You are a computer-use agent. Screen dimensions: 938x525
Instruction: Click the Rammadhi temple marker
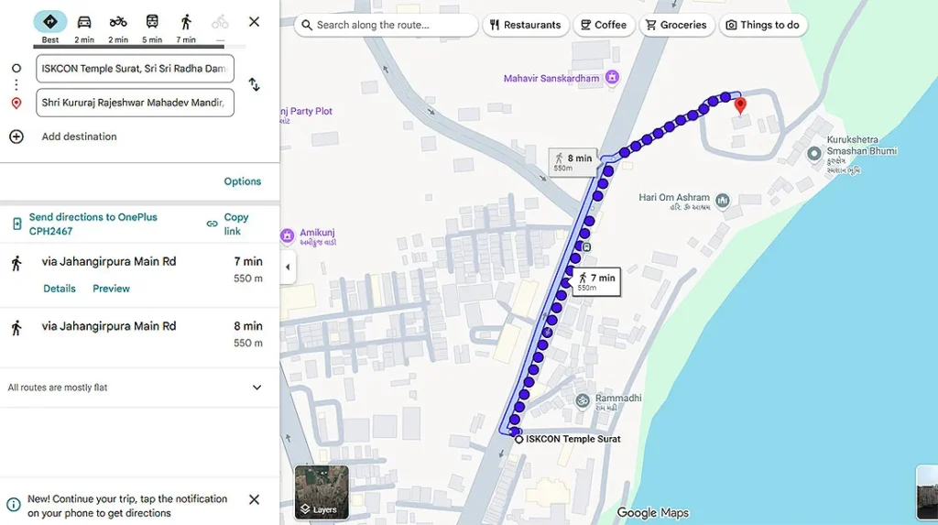(x=583, y=401)
